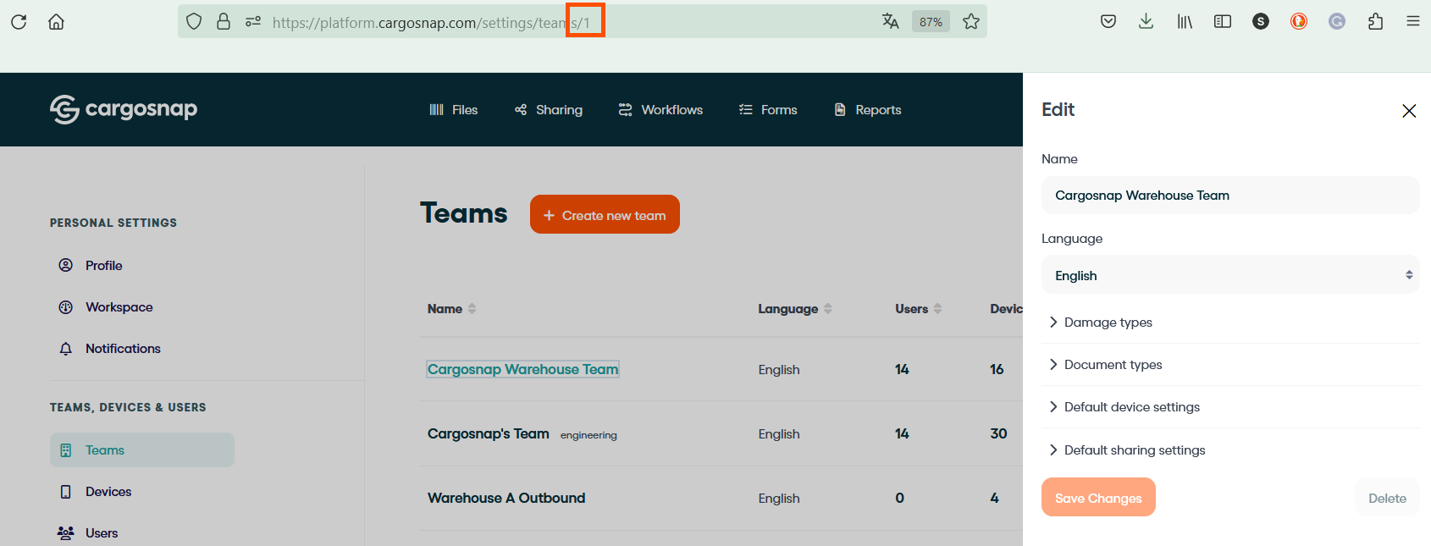Image resolution: width=1431 pixels, height=546 pixels.
Task: Click the Users people icon in sidebar
Action: coord(66,533)
